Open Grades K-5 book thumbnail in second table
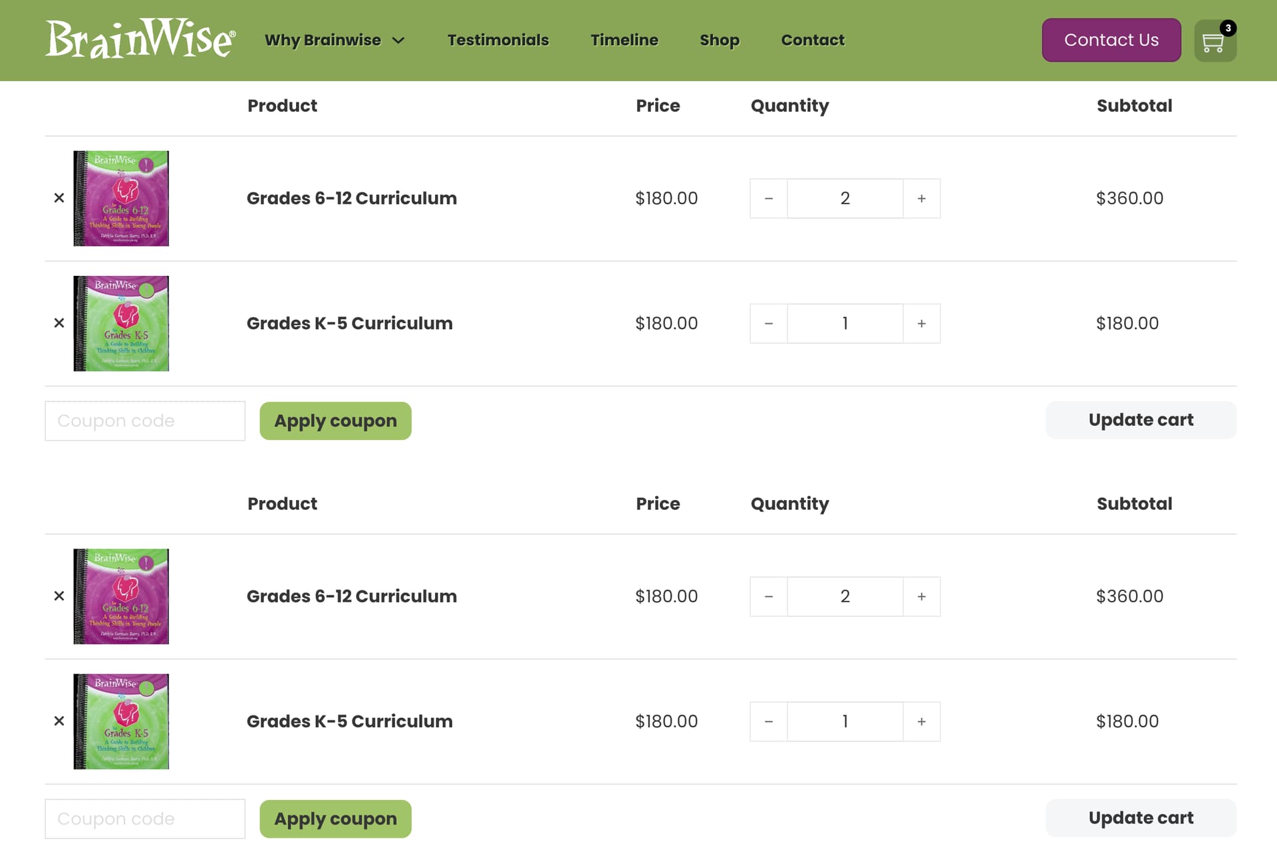 (x=121, y=721)
